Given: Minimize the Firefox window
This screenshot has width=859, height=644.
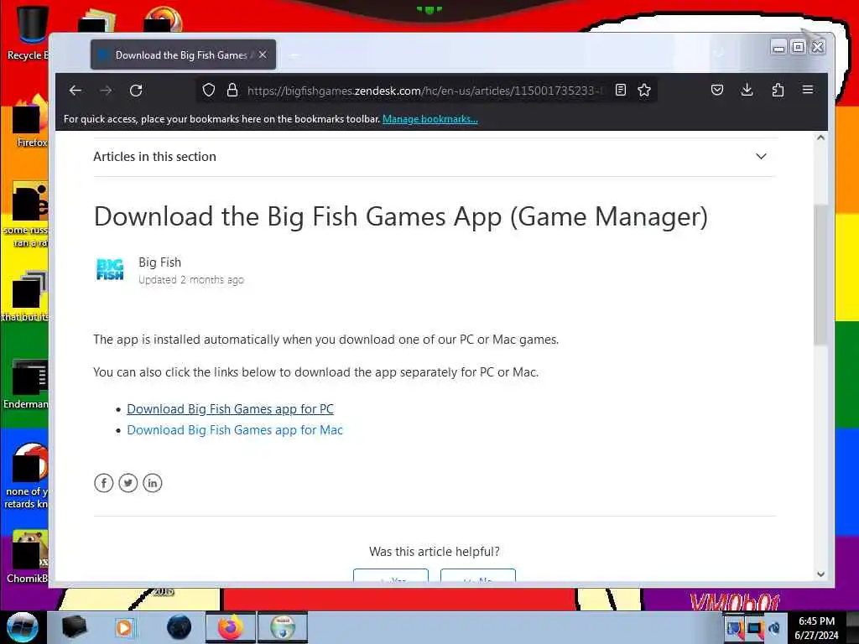Looking at the screenshot, I should click(x=778, y=48).
